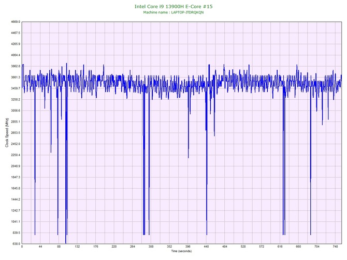Choose the 528 second time axis label
The height and width of the screenshot is (260, 347).
(243, 247)
